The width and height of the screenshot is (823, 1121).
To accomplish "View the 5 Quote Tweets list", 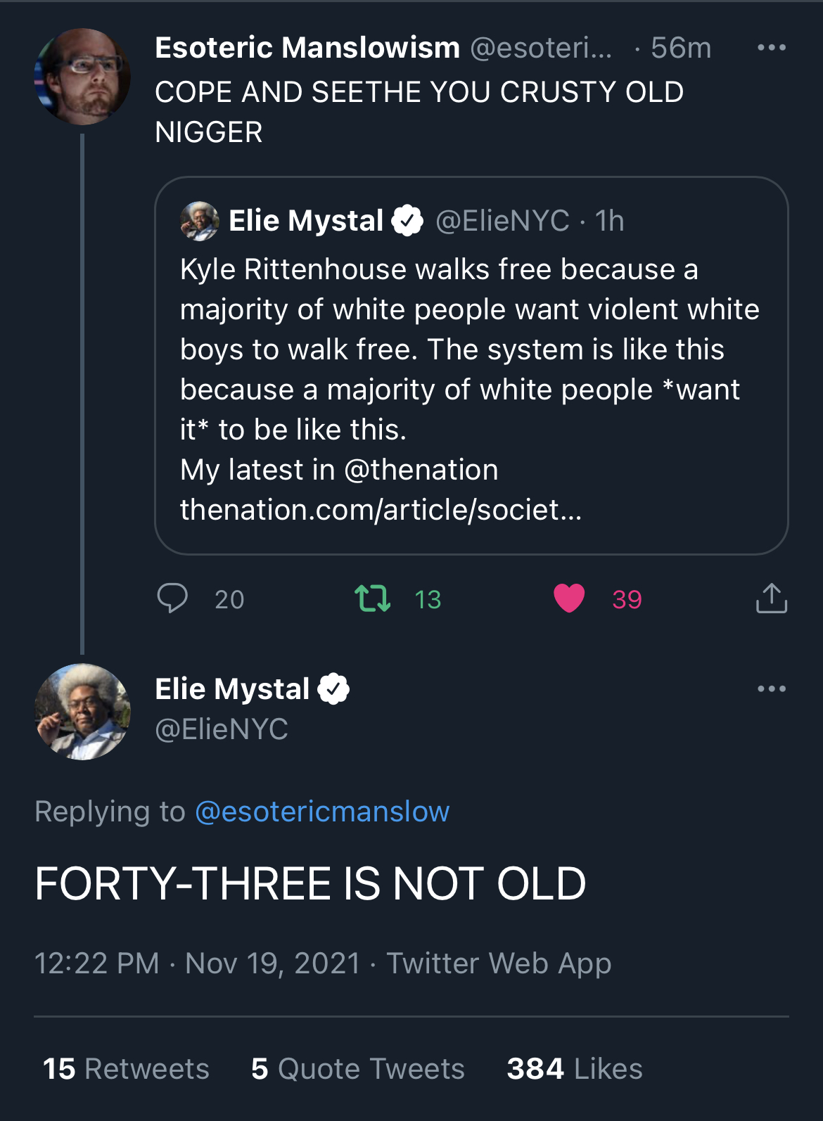I will coord(358,1069).
